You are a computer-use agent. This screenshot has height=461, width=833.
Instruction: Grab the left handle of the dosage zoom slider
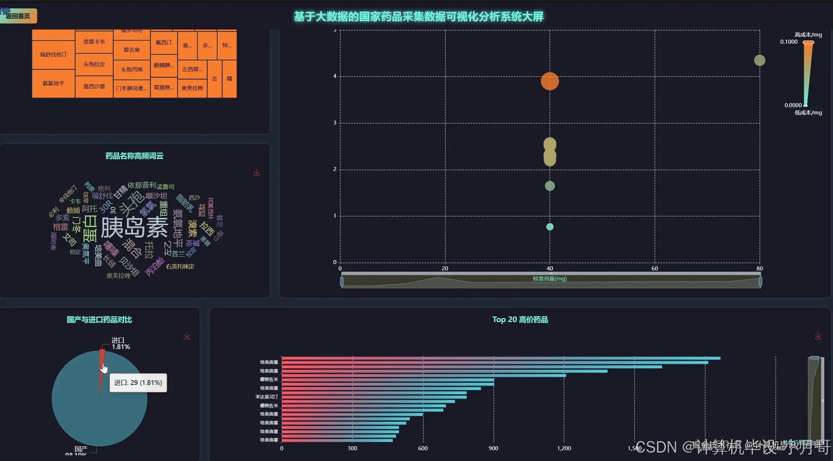(342, 281)
